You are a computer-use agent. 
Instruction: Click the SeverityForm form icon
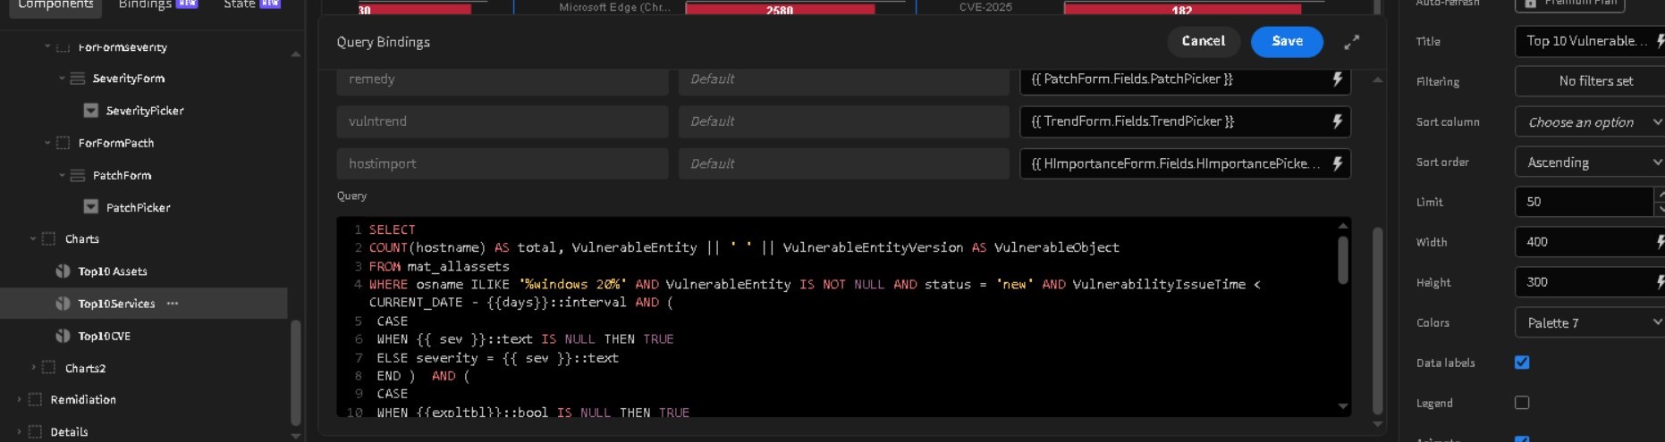78,79
